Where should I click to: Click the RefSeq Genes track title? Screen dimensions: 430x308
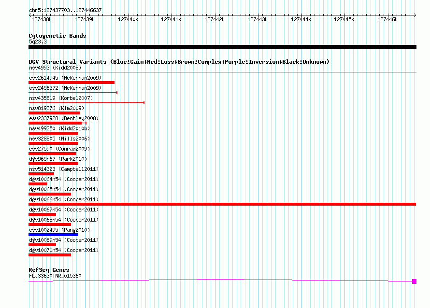(x=49, y=270)
